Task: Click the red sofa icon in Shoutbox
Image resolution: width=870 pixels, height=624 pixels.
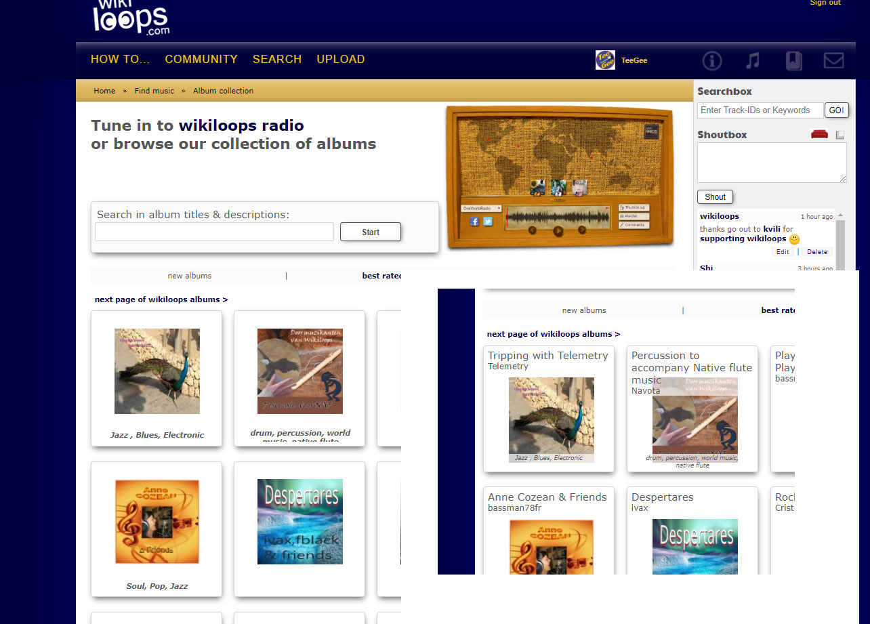Action: point(819,134)
